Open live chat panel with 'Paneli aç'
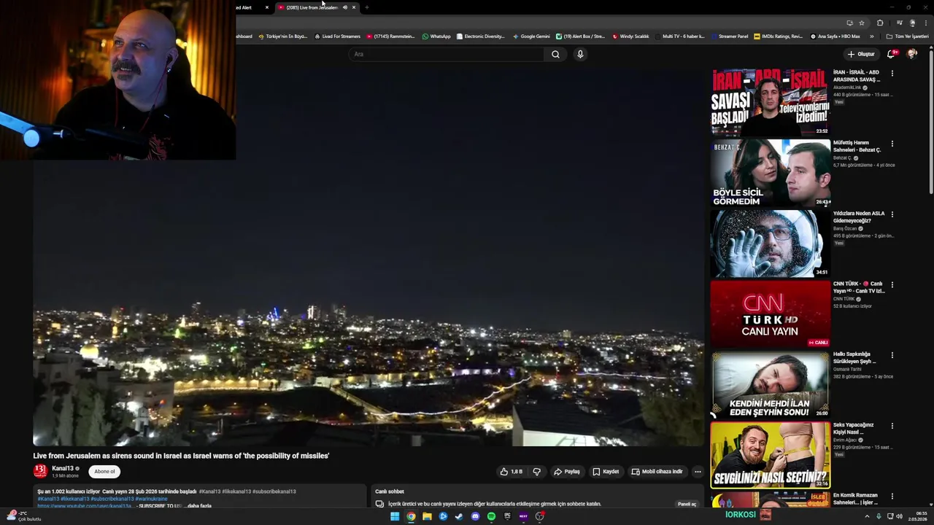 [687, 504]
